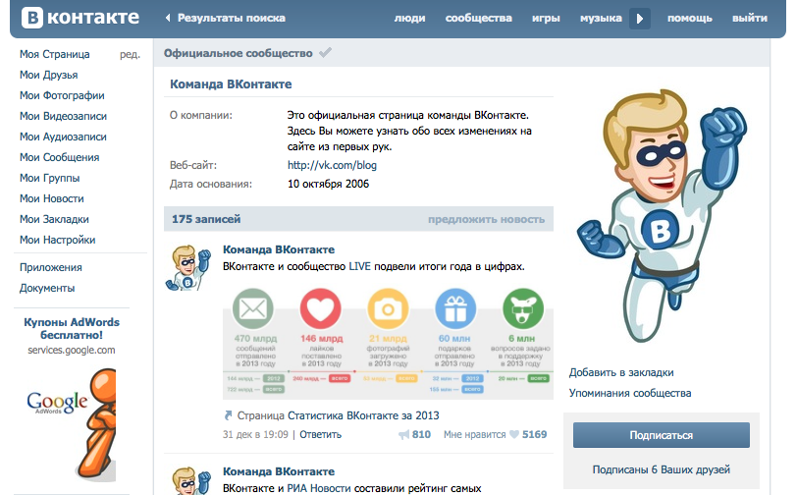This screenshot has width=797, height=495.
Task: Click the 175 записей wall header
Action: [x=206, y=219]
